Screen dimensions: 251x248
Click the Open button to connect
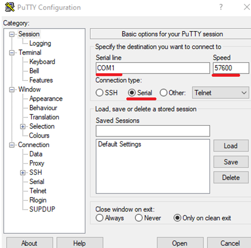click(180, 243)
